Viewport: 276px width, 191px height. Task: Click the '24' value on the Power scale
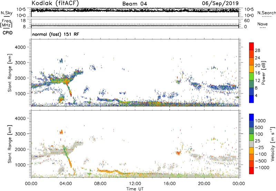click(x=257, y=58)
